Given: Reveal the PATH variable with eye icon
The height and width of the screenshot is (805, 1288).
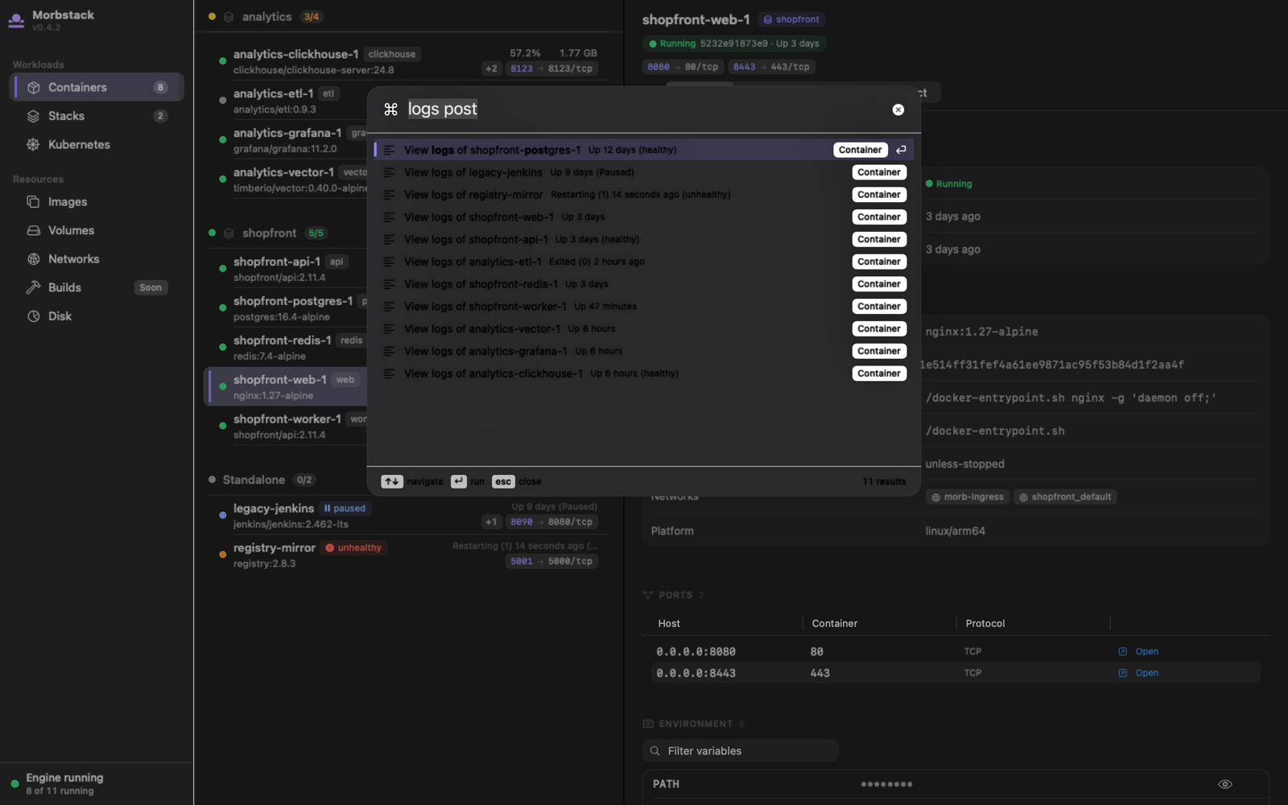Looking at the screenshot, I should click(x=1224, y=784).
